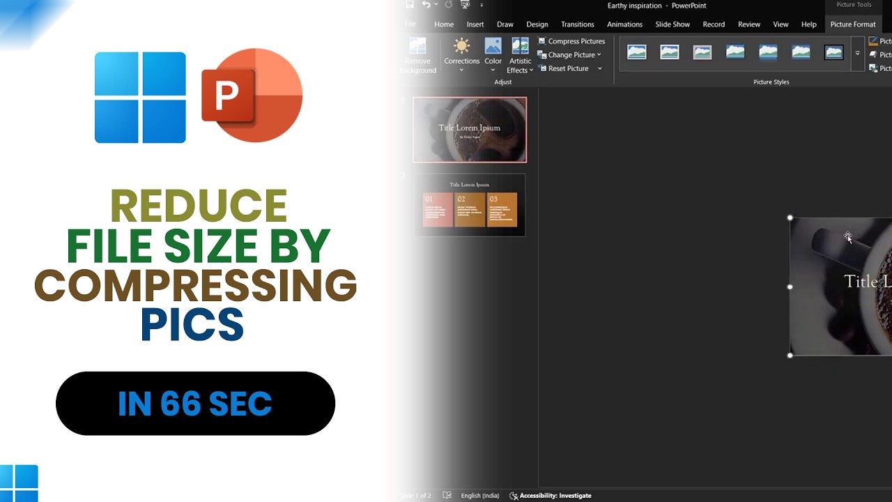Apply the Soft Edge Rectangle picture style

point(801,52)
